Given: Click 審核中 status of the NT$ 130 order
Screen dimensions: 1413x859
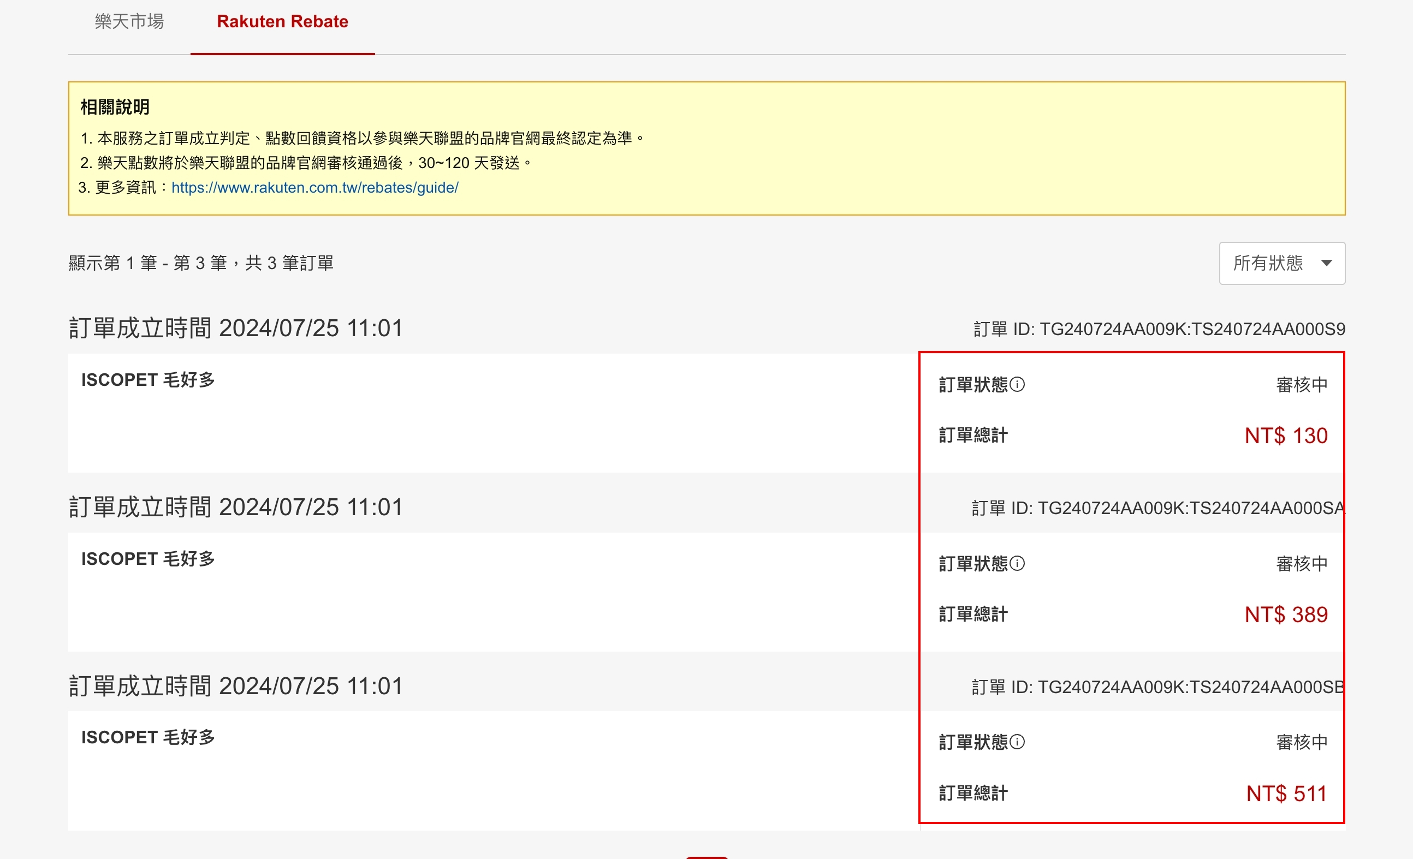Looking at the screenshot, I should 1302,385.
